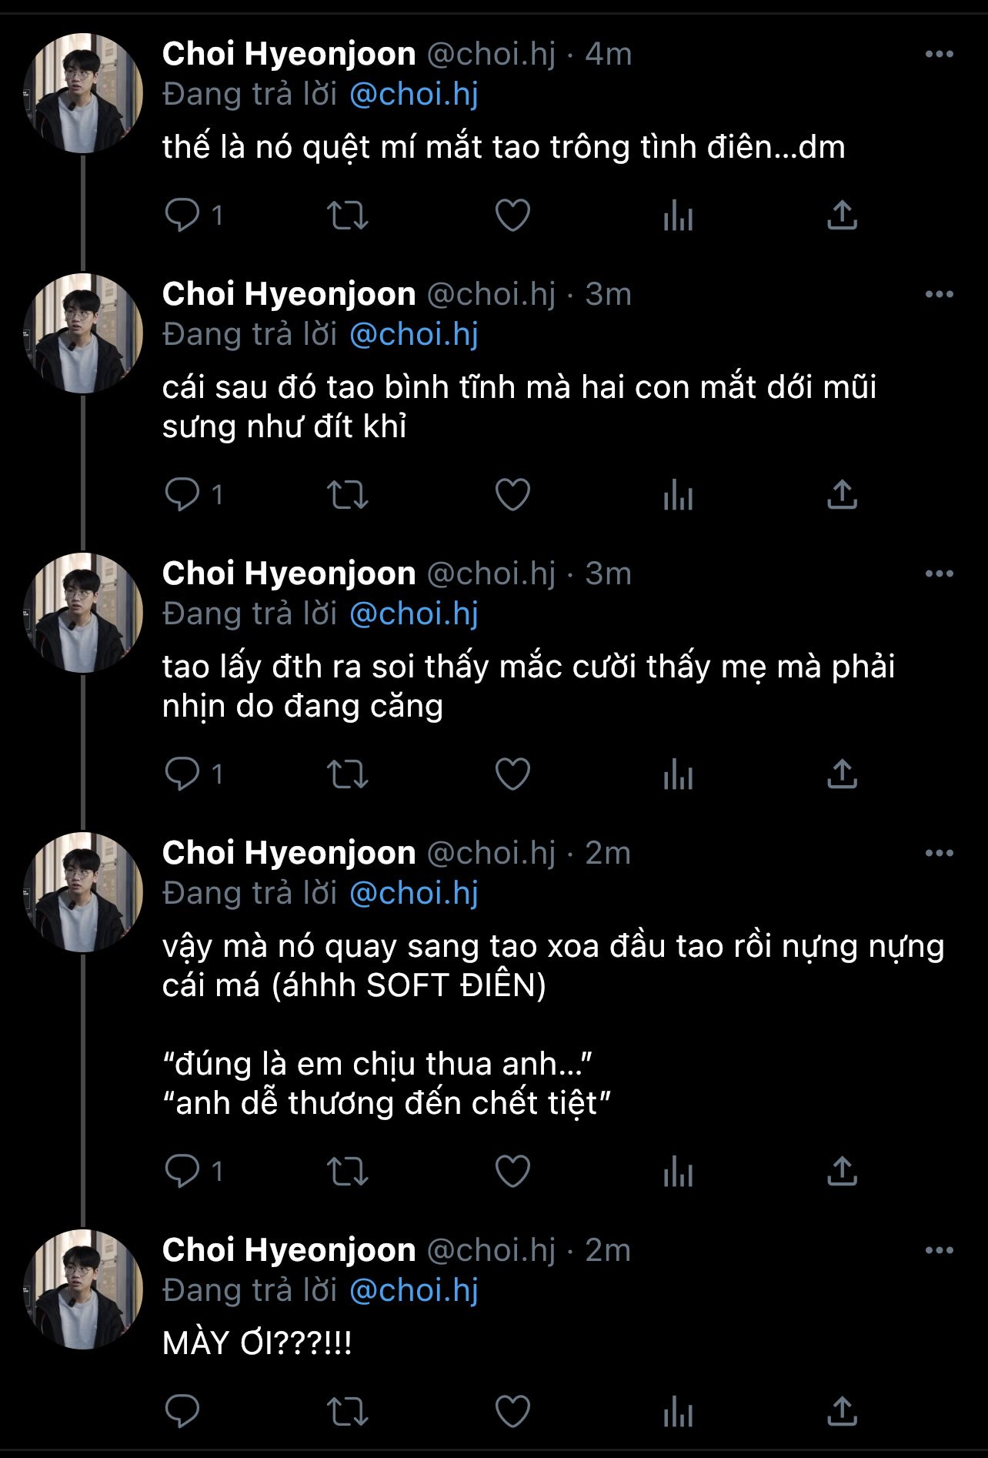This screenshot has width=988, height=1458.
Task: Like the 'thế là nó quệt mí mắt' tweet
Action: (512, 216)
